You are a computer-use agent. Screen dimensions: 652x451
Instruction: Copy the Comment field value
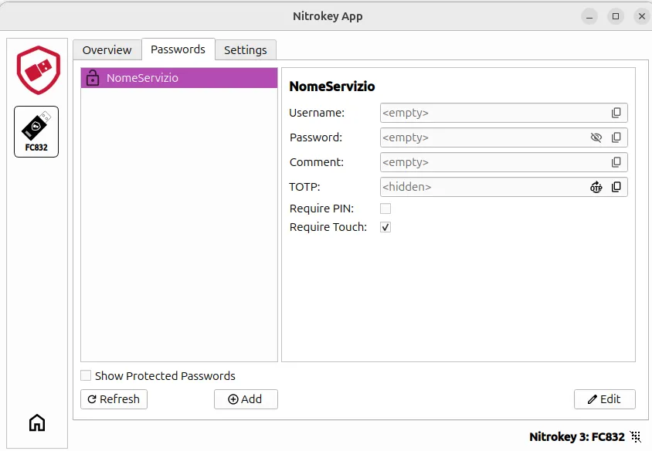pos(616,162)
